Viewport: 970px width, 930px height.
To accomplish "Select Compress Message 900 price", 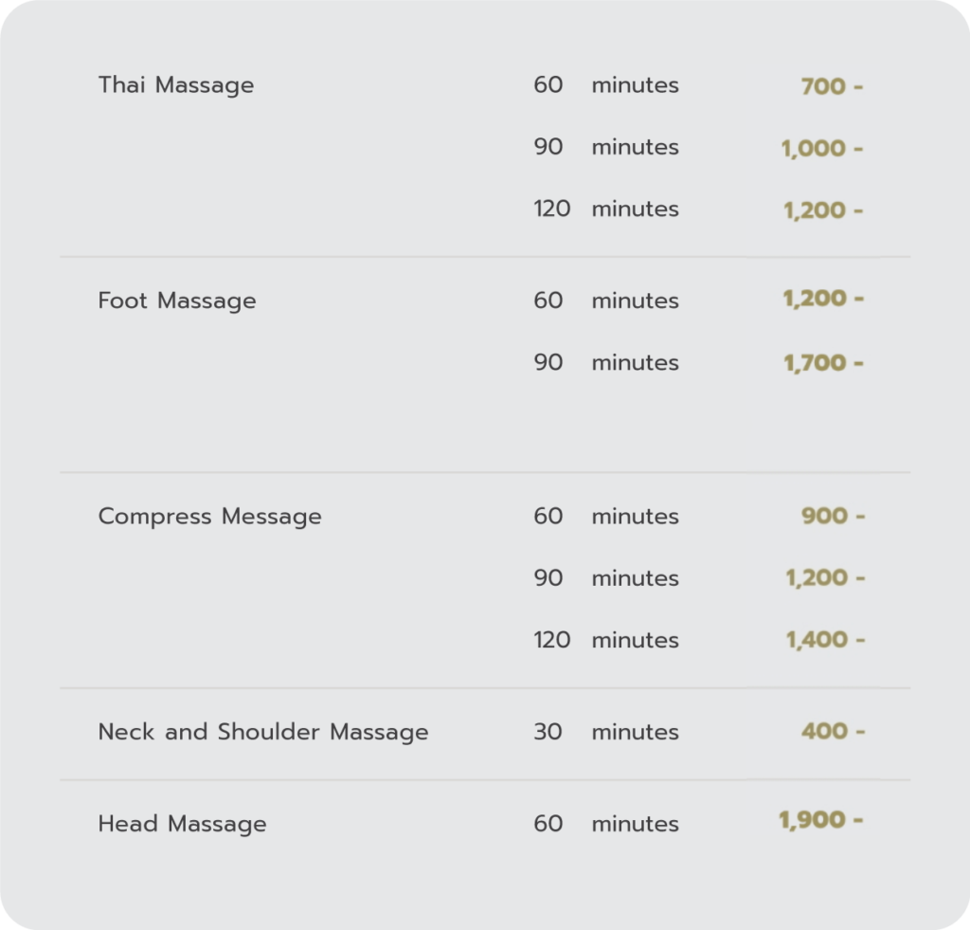I will [833, 516].
